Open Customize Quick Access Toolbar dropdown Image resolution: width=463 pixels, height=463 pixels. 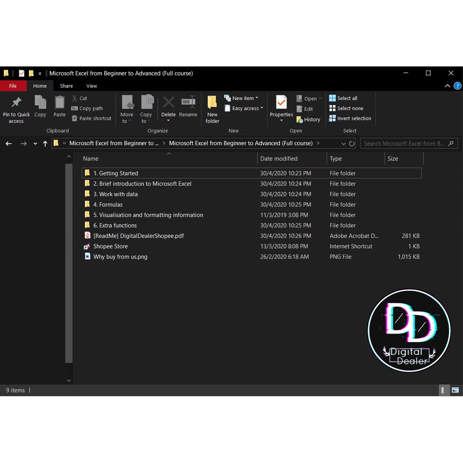40,74
